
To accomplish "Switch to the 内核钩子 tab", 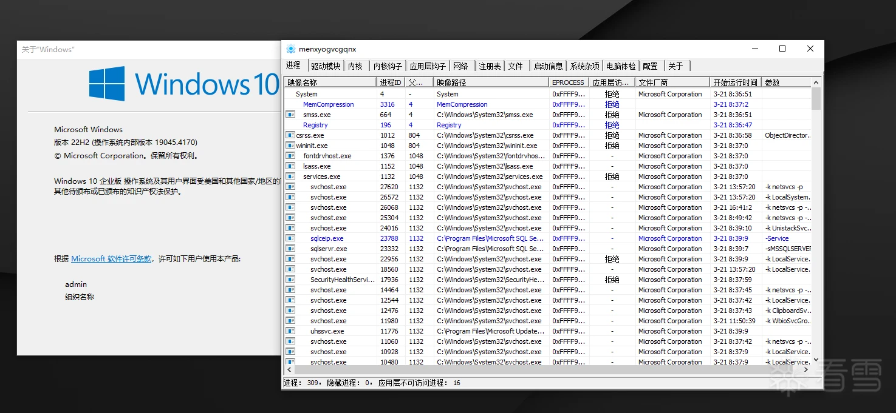I will [388, 66].
